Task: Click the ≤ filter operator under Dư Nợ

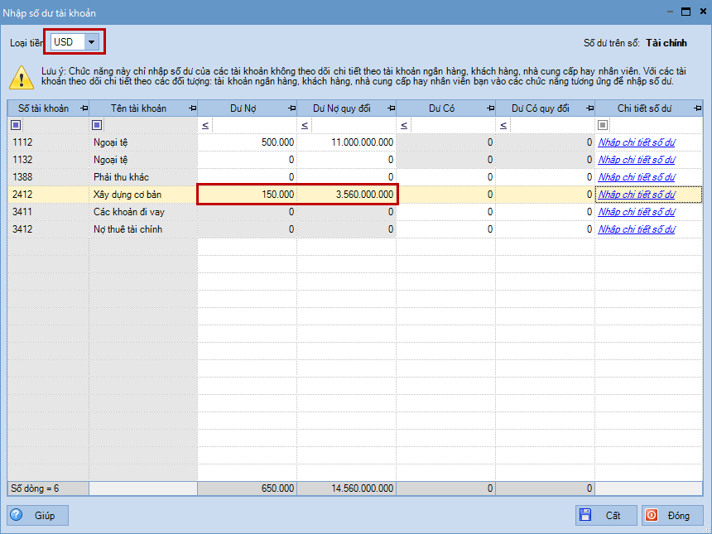Action: pyautogui.click(x=204, y=125)
